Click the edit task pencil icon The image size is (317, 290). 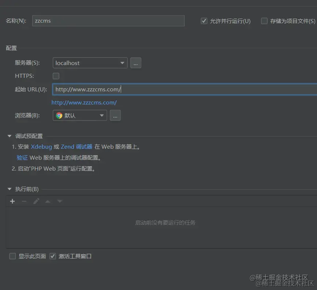click(36, 201)
